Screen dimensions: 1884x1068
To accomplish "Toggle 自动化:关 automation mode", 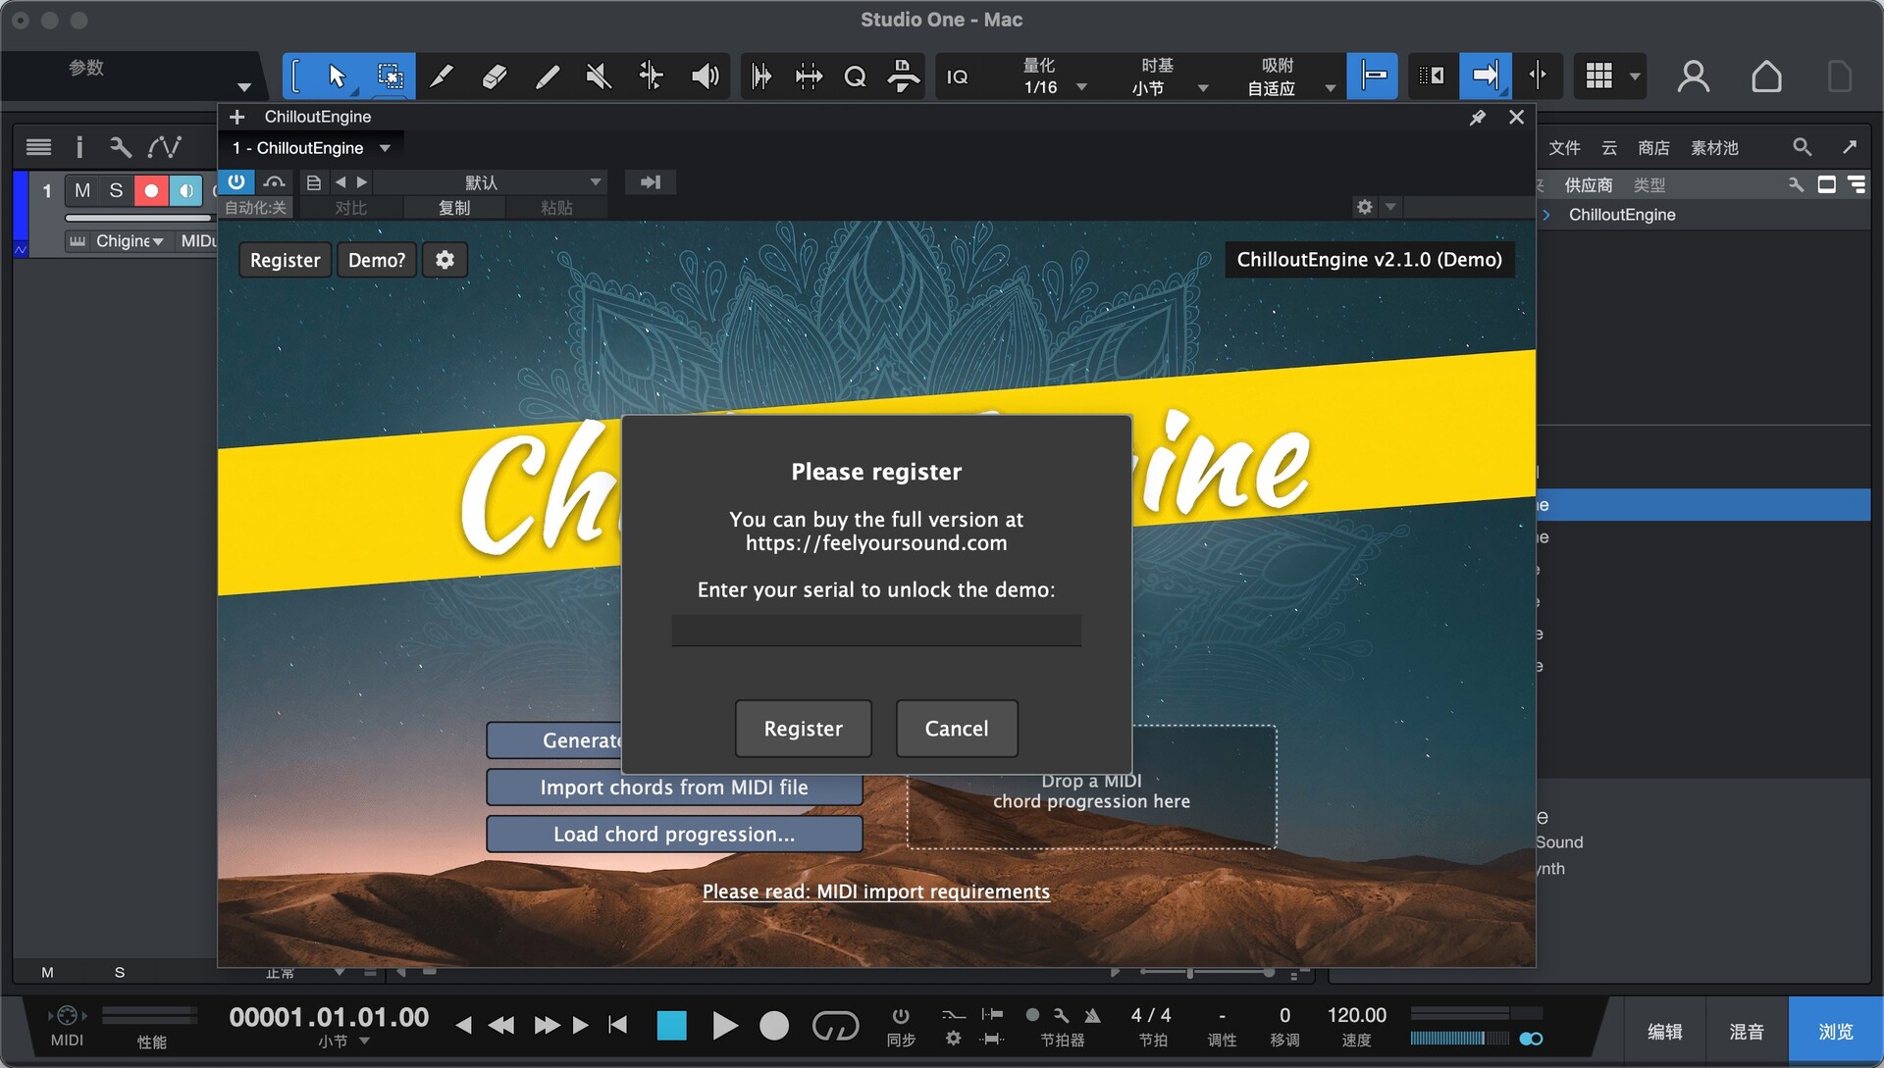I will click(x=255, y=207).
